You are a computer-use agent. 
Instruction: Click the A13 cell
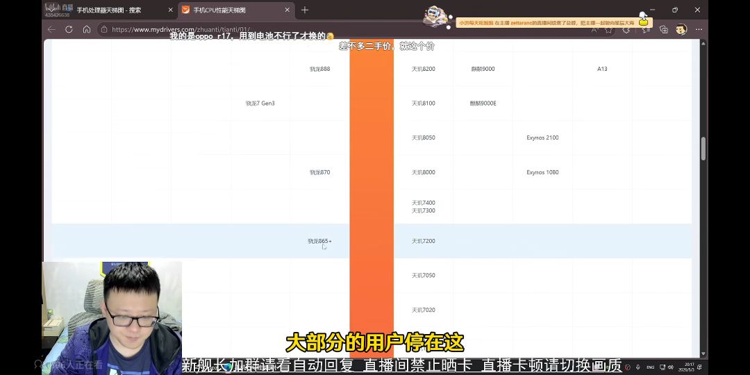tap(602, 69)
